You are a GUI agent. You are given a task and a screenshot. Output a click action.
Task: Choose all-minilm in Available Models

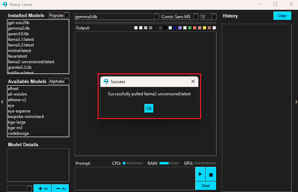17,94
